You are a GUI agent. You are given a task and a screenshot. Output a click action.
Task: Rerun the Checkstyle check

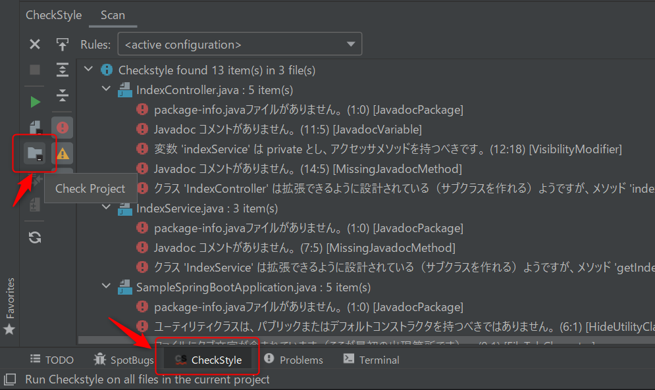tap(34, 237)
